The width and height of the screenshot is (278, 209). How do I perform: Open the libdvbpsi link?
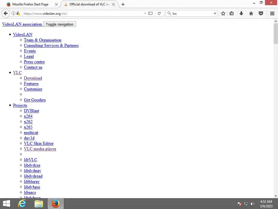[32, 187]
